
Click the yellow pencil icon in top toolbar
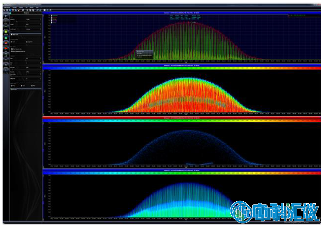tap(19, 10)
